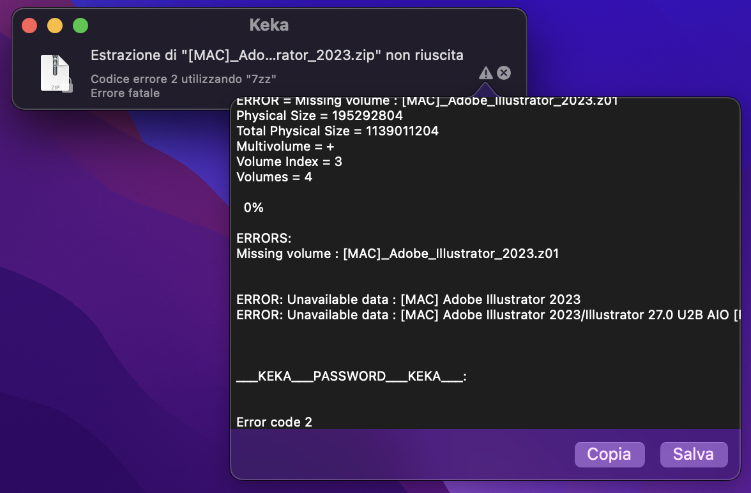
Task: Click the 'Volume Index = 3' line
Action: [x=289, y=162]
